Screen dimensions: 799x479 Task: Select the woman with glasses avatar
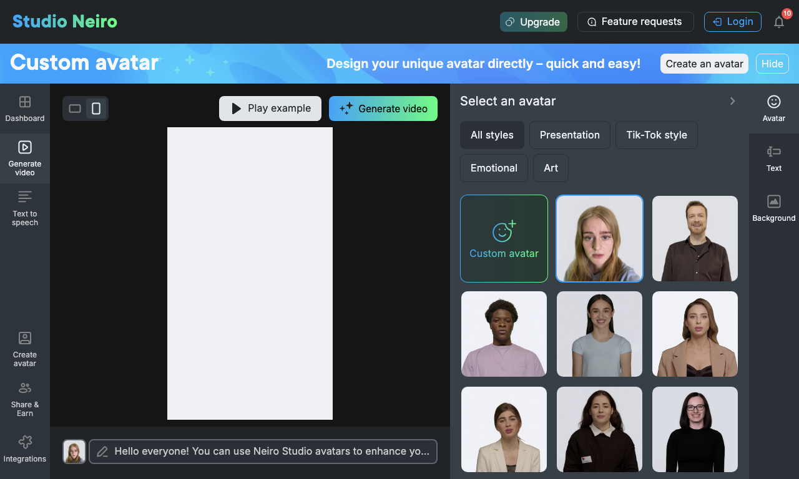695,429
